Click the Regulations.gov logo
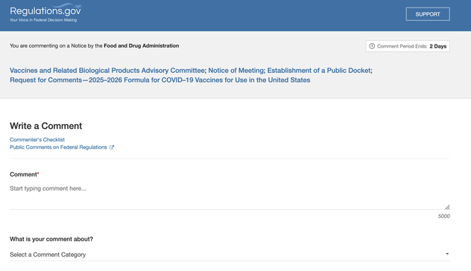471x271 pixels. 45,13
